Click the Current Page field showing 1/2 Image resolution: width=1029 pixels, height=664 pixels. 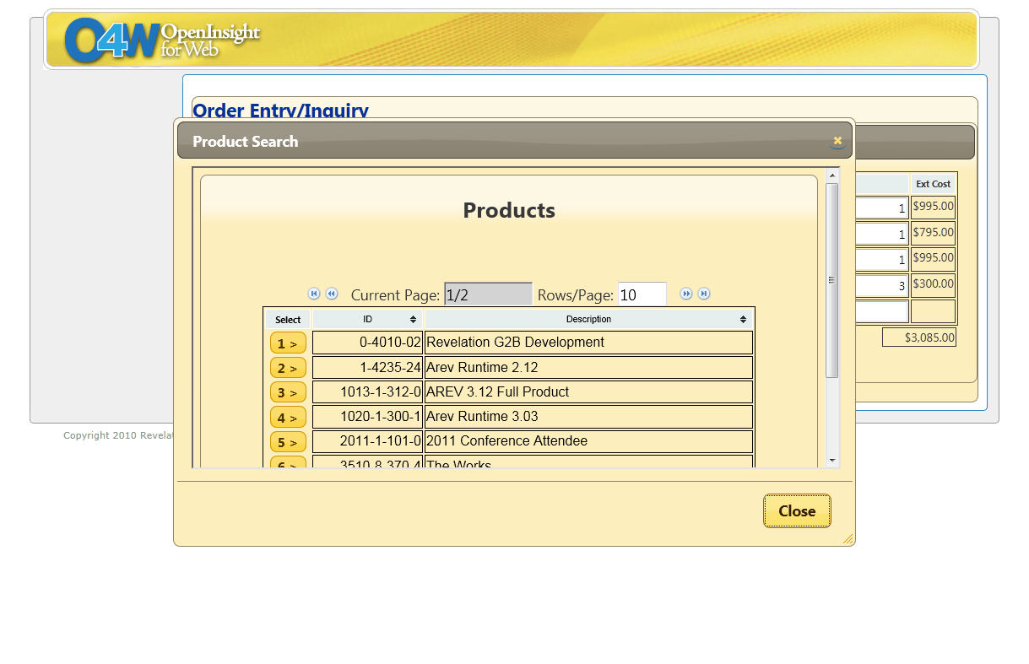pos(488,294)
